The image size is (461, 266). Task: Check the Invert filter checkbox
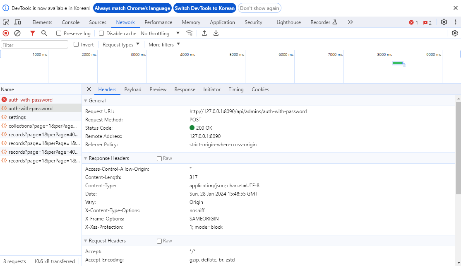[x=76, y=44]
